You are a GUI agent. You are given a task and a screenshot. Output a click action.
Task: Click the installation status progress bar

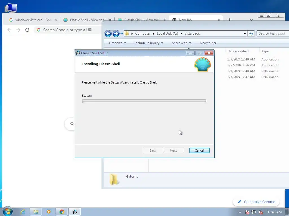point(144,101)
